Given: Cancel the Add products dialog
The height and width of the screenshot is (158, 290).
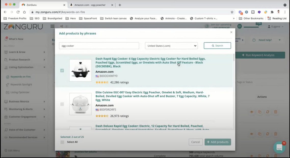Looking at the screenshot, I should point(195,142).
